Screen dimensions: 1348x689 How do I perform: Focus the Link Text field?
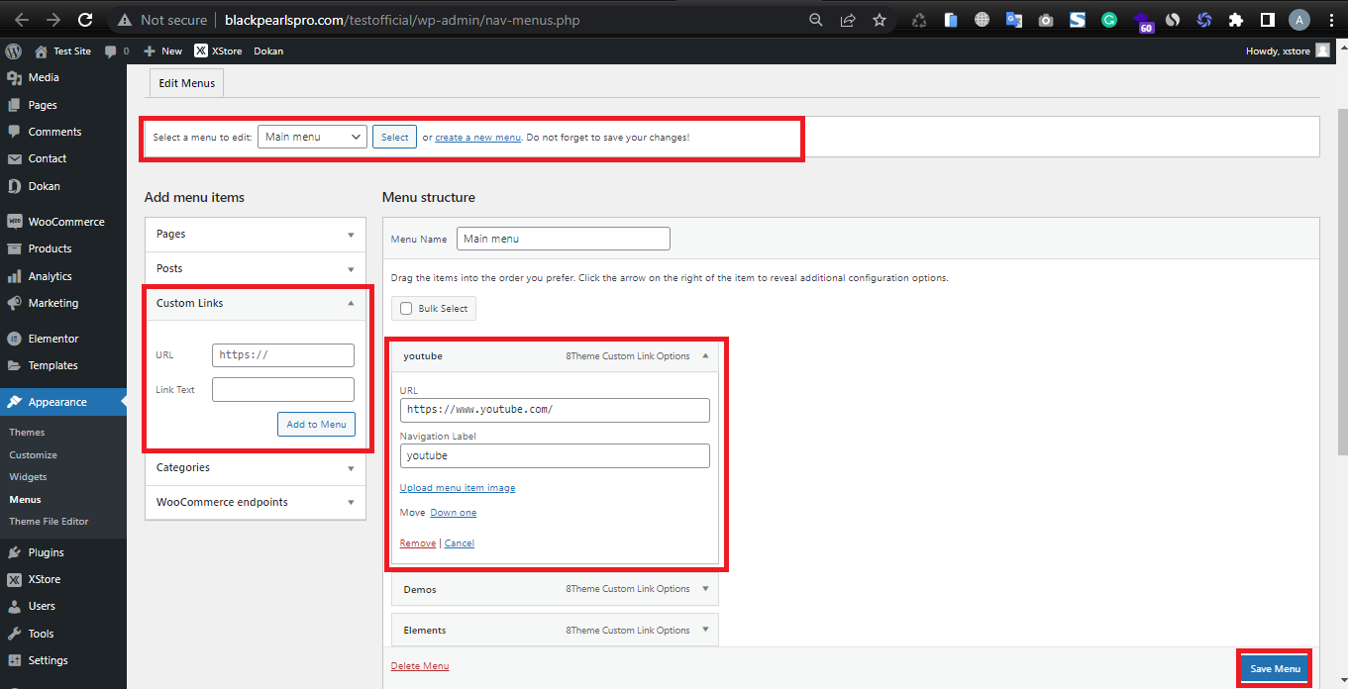(283, 389)
